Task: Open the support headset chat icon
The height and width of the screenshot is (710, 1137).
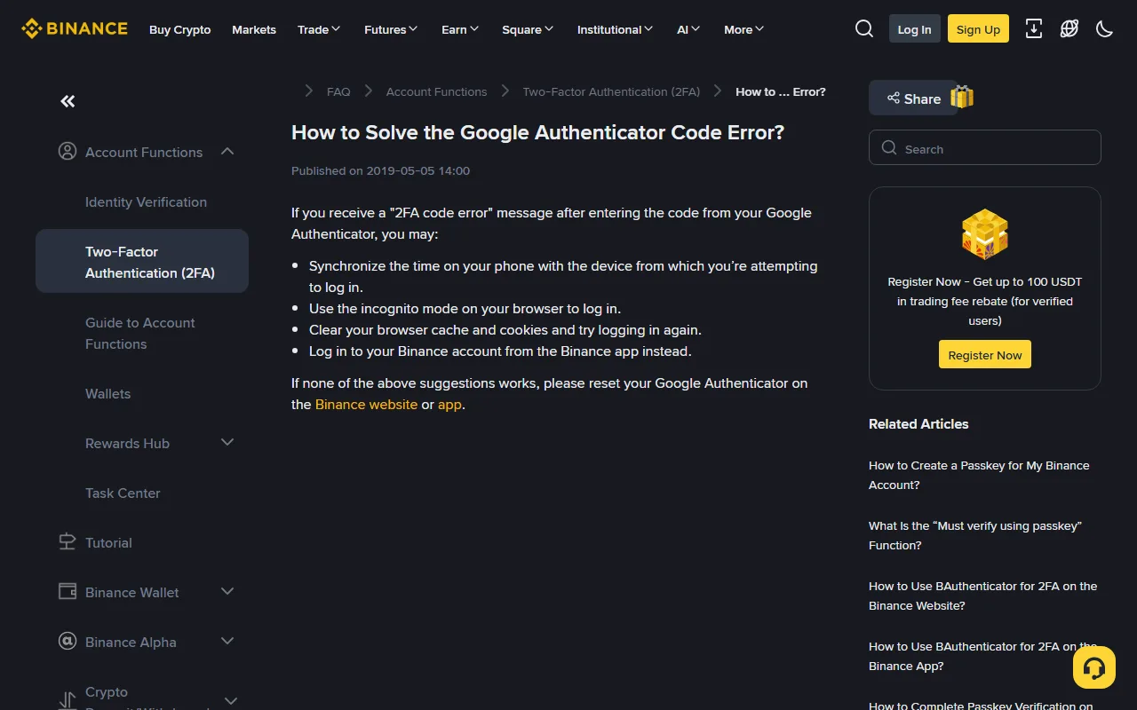Action: (x=1094, y=667)
